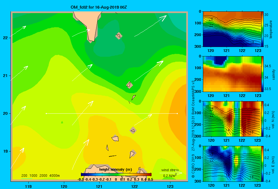The width and height of the screenshot is (278, 189).
Task: Click the wind arrow at the map's top-right corner
Action: pos(150,26)
